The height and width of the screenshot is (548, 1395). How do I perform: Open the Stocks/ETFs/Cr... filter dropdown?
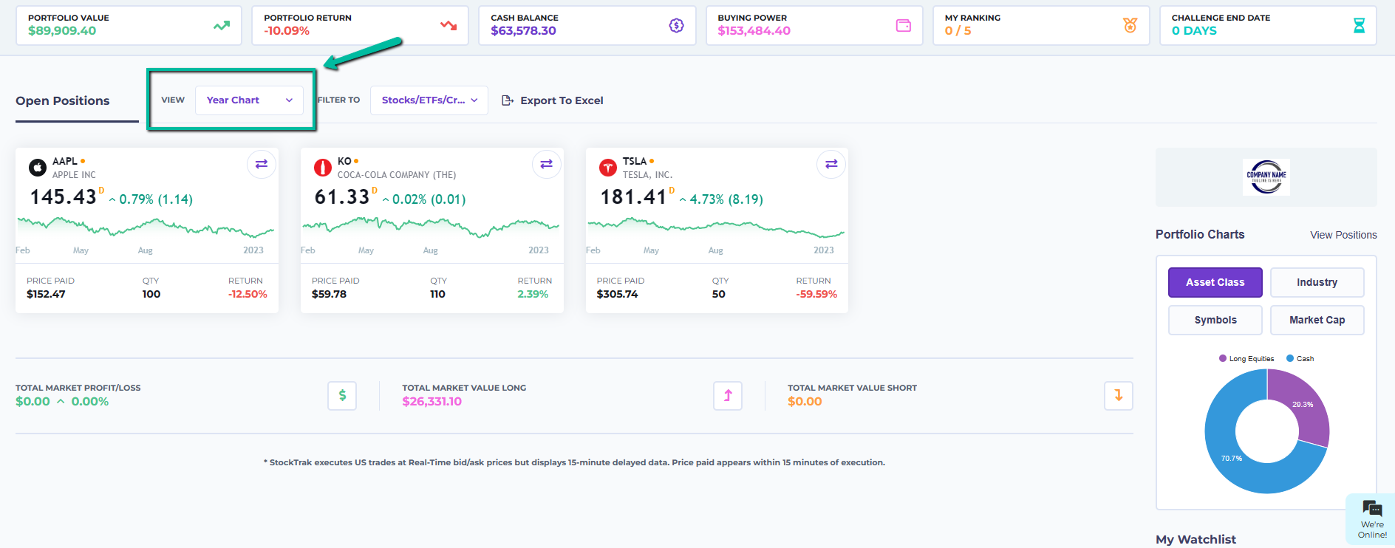pos(429,100)
